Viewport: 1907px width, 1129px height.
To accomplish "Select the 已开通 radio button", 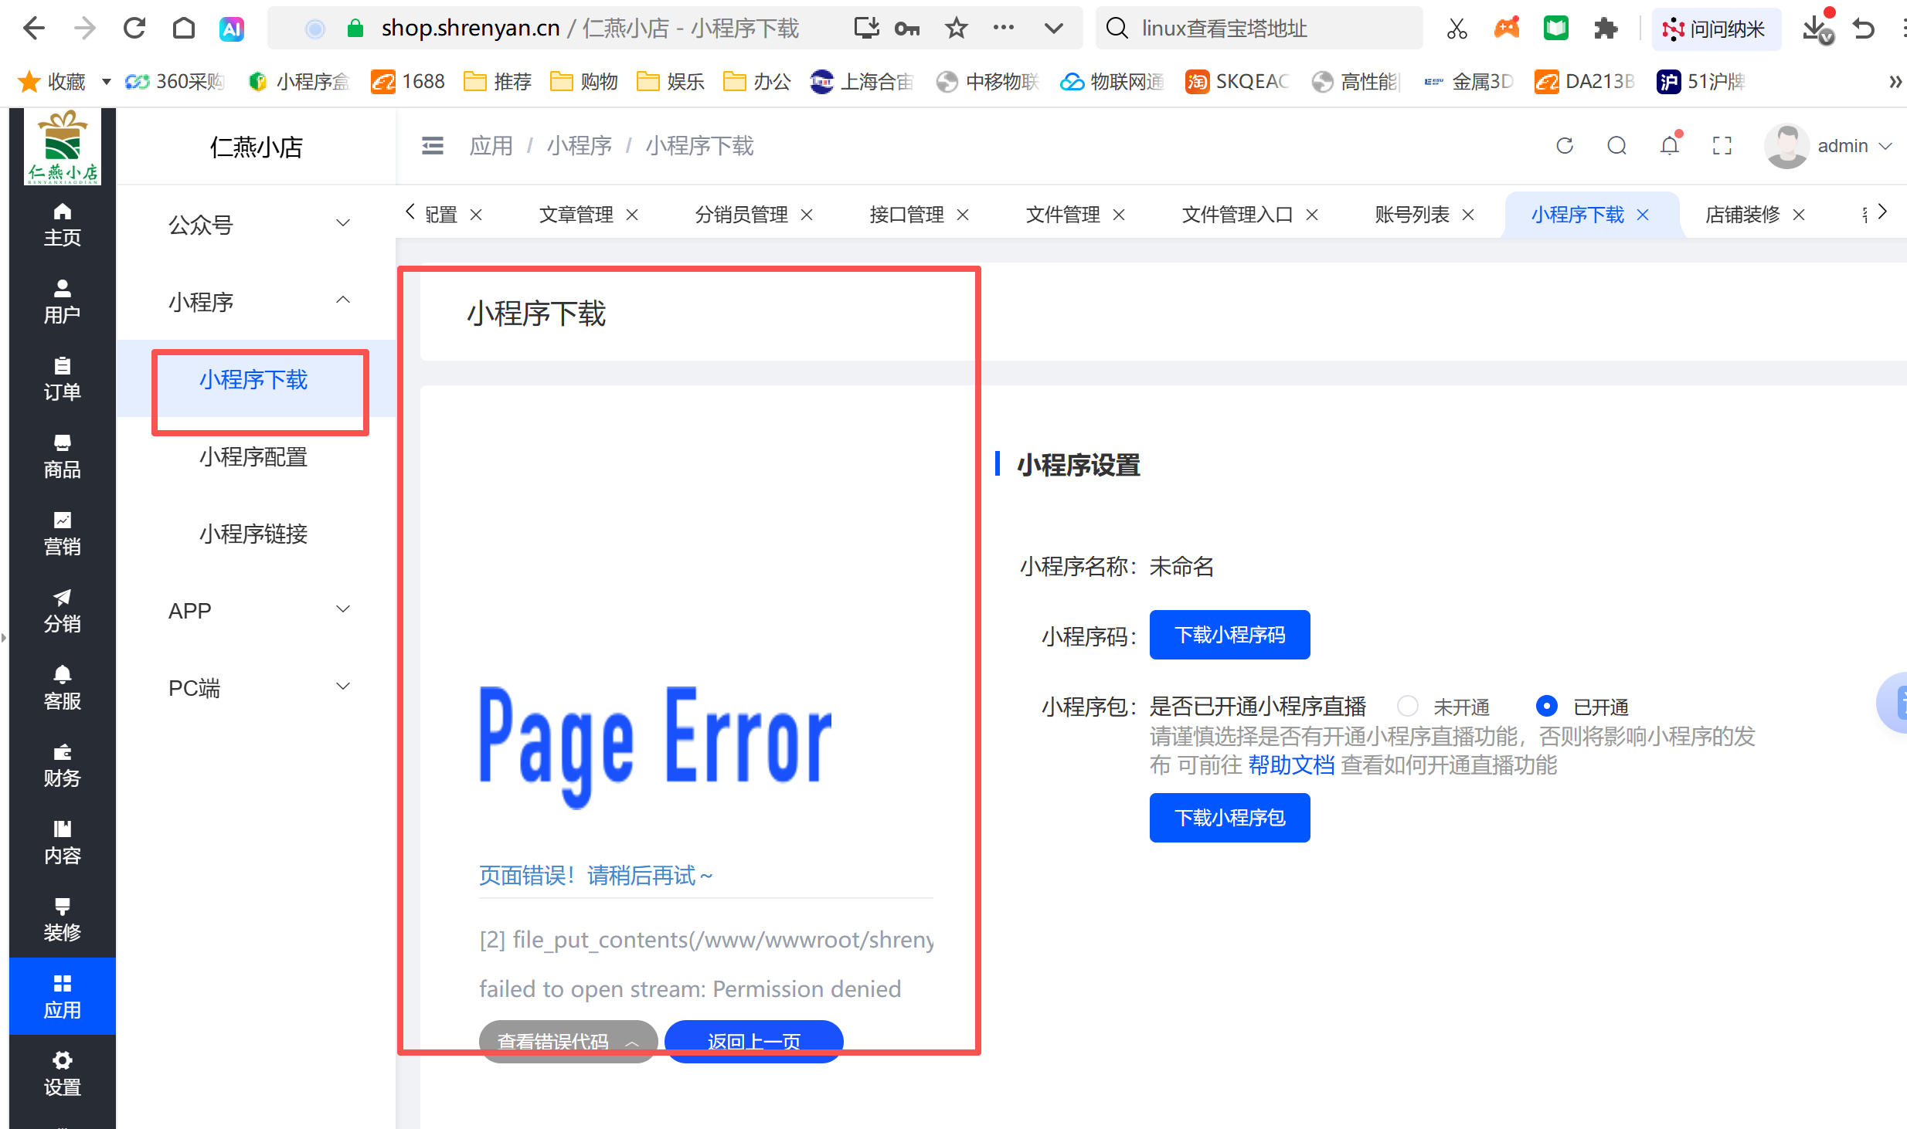I will 1546,706.
